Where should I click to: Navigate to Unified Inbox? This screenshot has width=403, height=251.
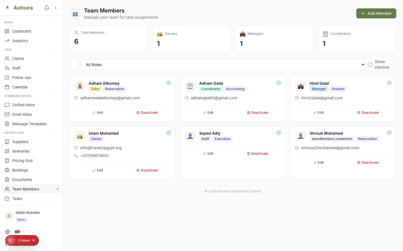(31, 105)
